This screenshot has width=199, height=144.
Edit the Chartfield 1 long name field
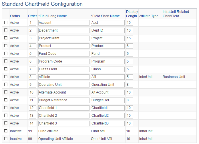[64, 108]
